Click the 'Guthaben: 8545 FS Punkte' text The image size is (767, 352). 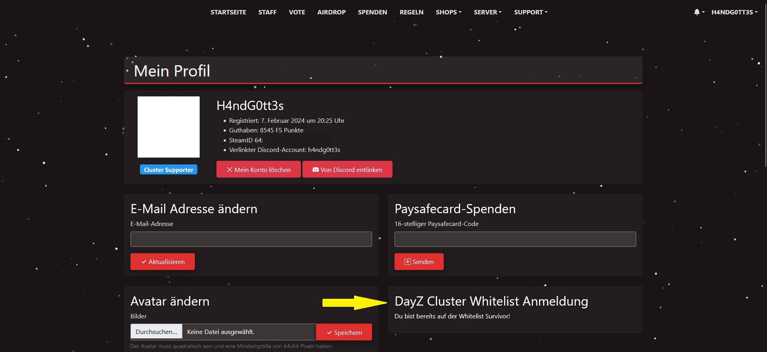[266, 130]
